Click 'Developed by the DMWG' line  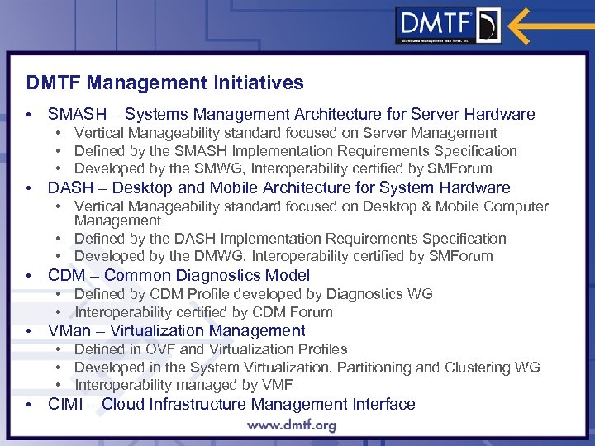(x=283, y=256)
